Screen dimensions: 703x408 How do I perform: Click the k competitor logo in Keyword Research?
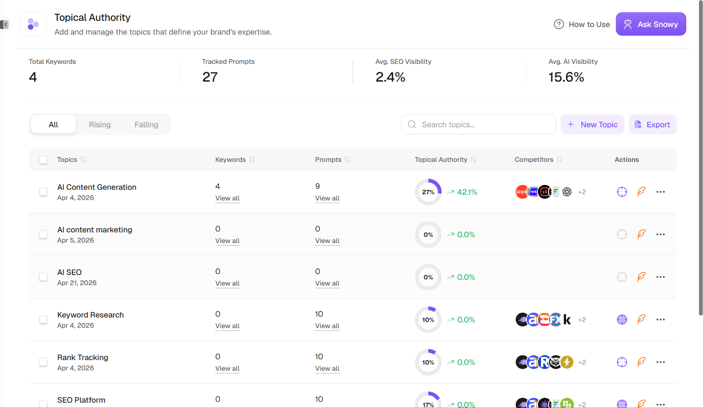pyautogui.click(x=567, y=319)
